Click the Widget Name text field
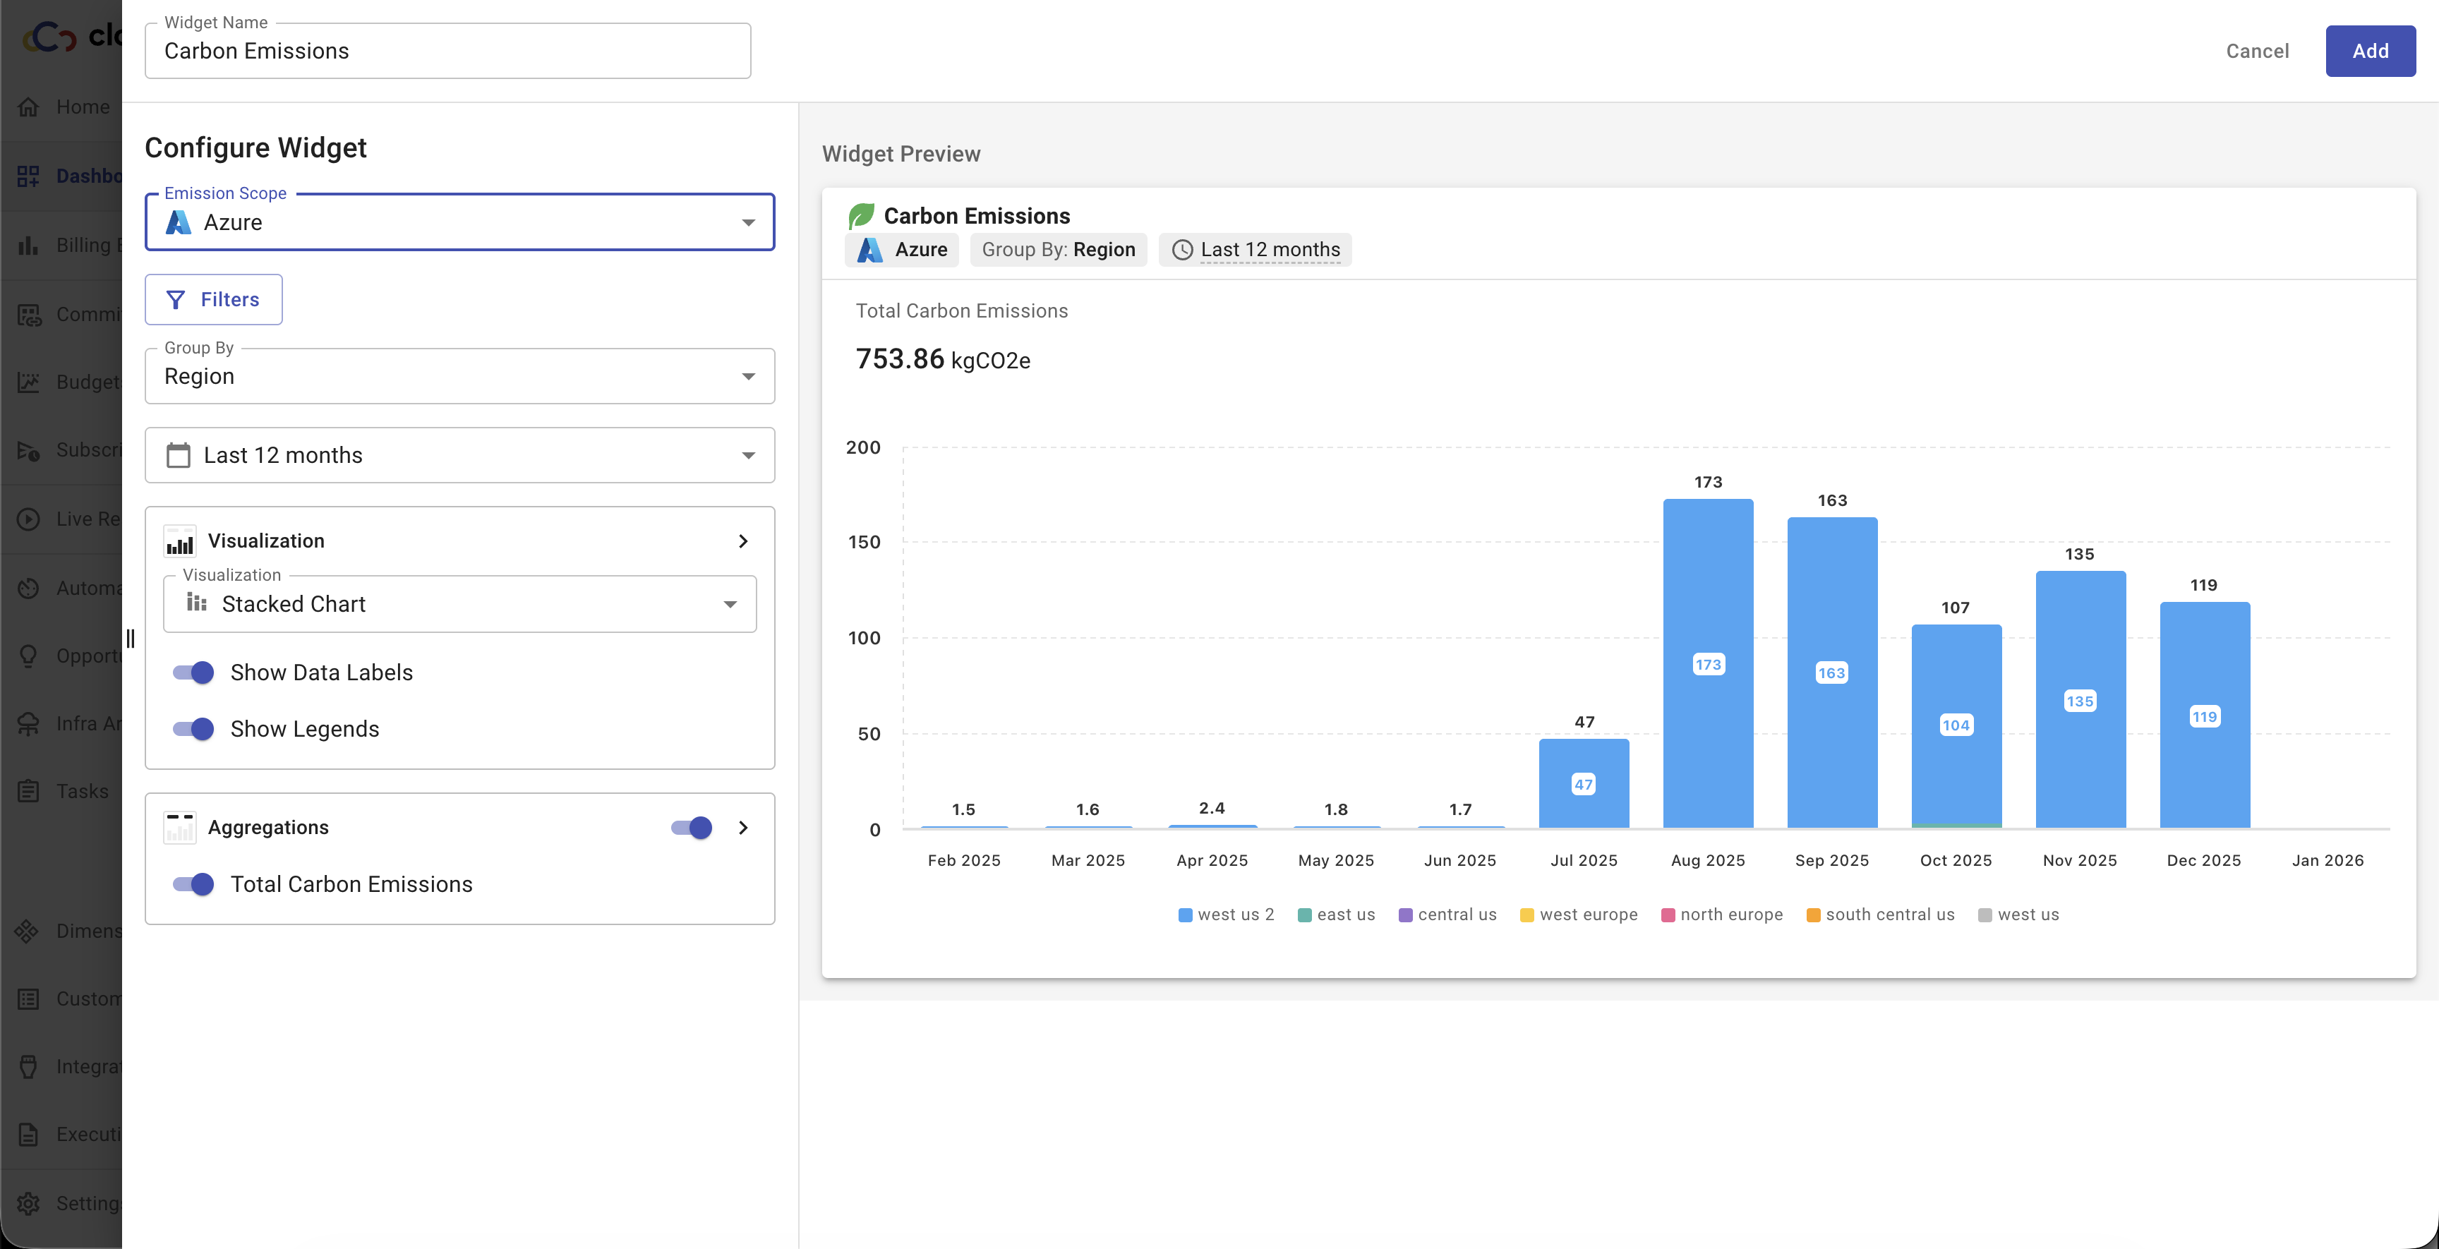The height and width of the screenshot is (1249, 2439). [x=447, y=51]
